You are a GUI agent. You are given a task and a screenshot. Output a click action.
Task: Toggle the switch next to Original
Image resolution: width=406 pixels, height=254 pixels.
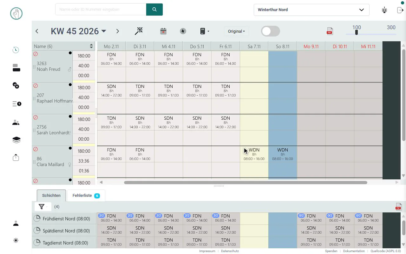[x=271, y=31]
